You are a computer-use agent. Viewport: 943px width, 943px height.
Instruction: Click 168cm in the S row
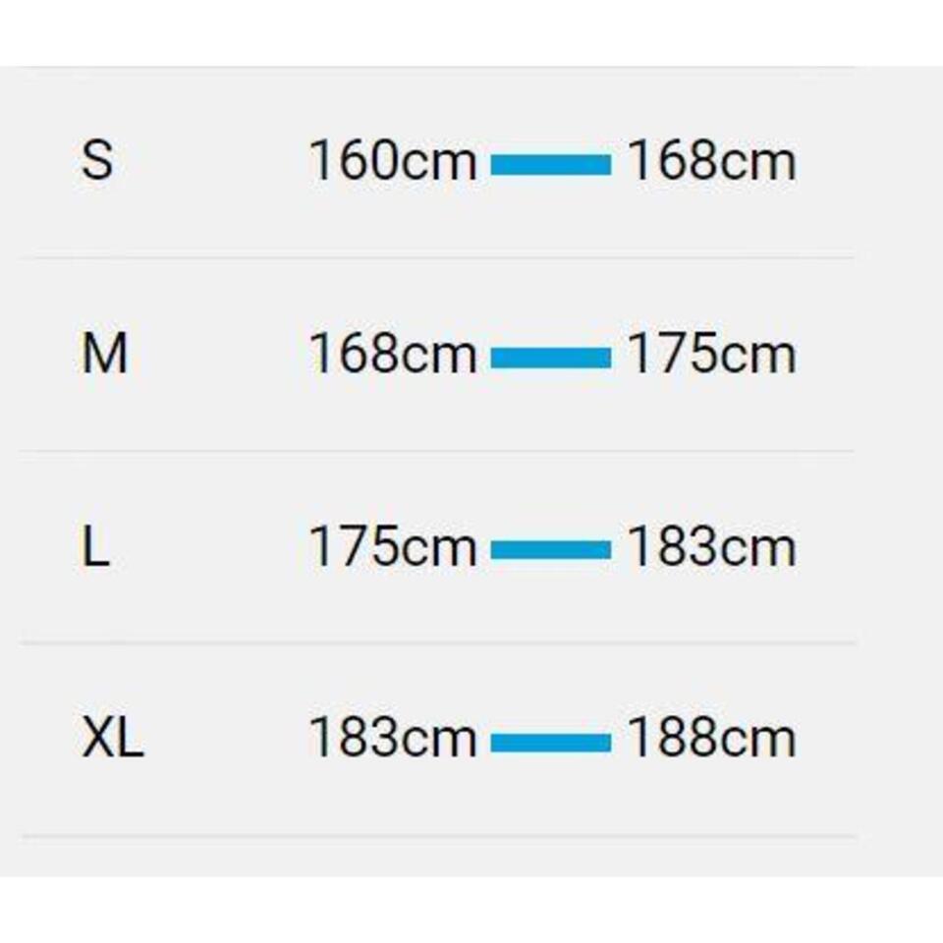point(711,161)
